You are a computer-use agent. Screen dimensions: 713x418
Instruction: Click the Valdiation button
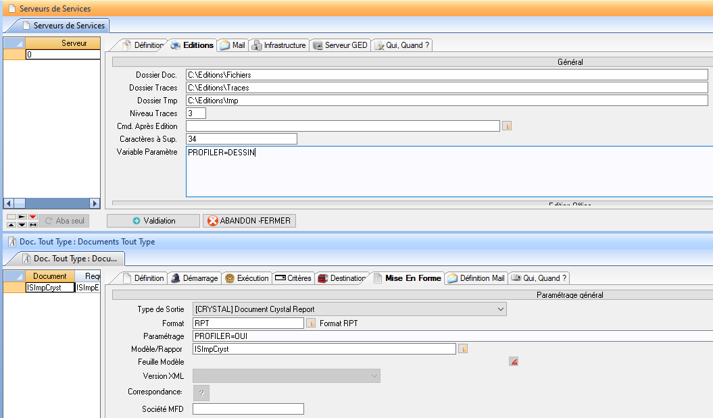pos(153,221)
